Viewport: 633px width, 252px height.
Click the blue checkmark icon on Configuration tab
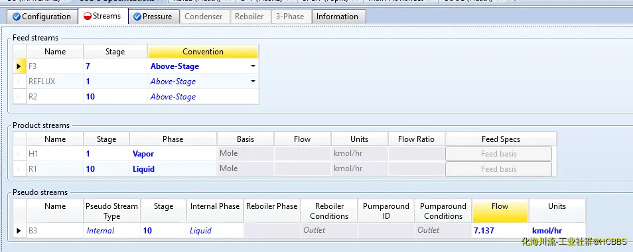coord(16,17)
